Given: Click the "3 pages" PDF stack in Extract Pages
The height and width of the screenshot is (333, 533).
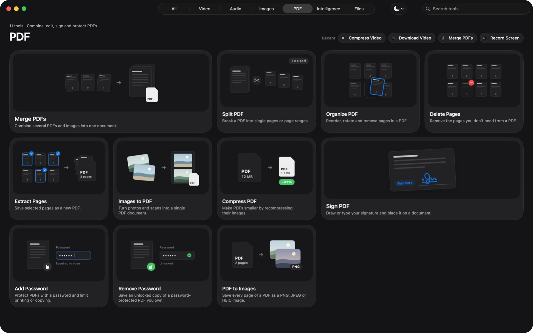Looking at the screenshot, I should [86, 168].
